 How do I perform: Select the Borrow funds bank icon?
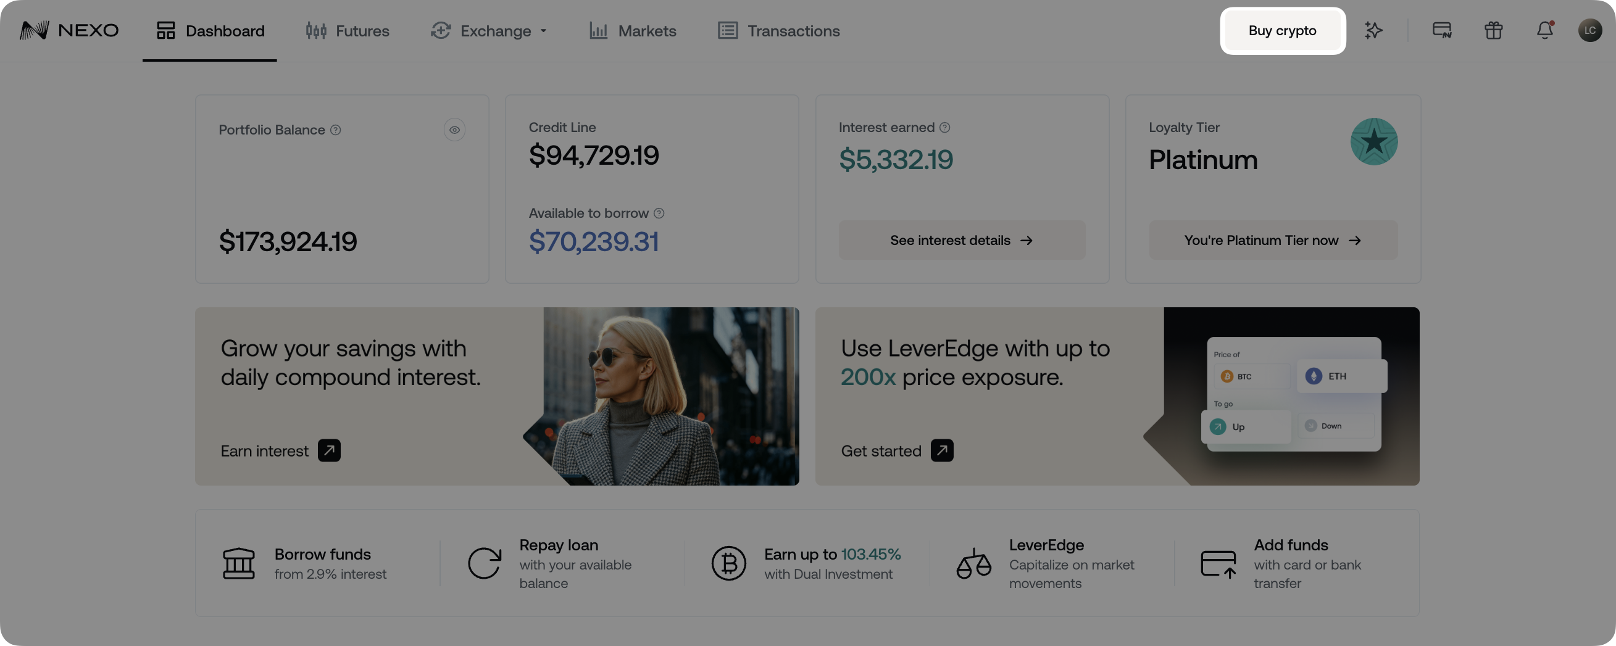(239, 563)
